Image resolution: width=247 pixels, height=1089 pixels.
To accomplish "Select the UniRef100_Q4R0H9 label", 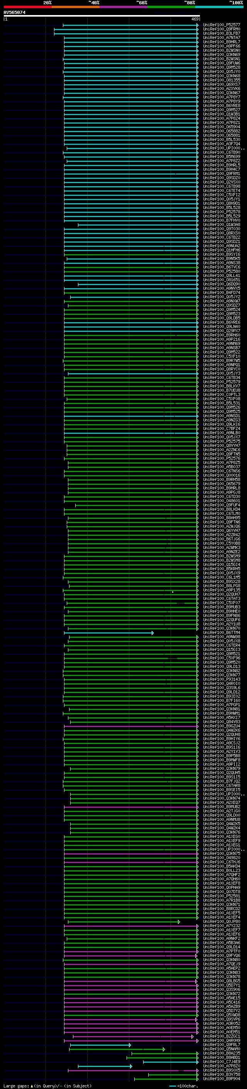I will [x=222, y=1040].
